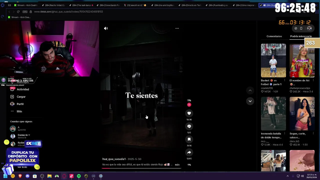The width and height of the screenshot is (320, 180).
Task: Share the video using the arrow icon
Action: [189, 152]
